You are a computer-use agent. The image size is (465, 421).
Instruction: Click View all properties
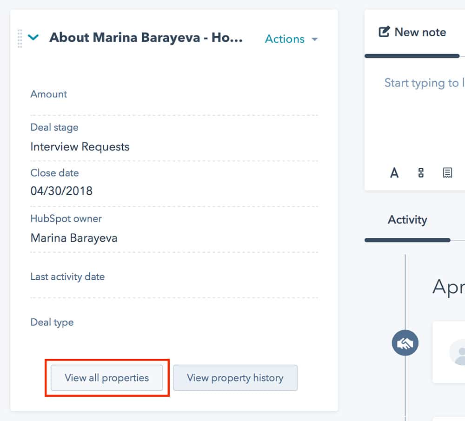tap(106, 378)
